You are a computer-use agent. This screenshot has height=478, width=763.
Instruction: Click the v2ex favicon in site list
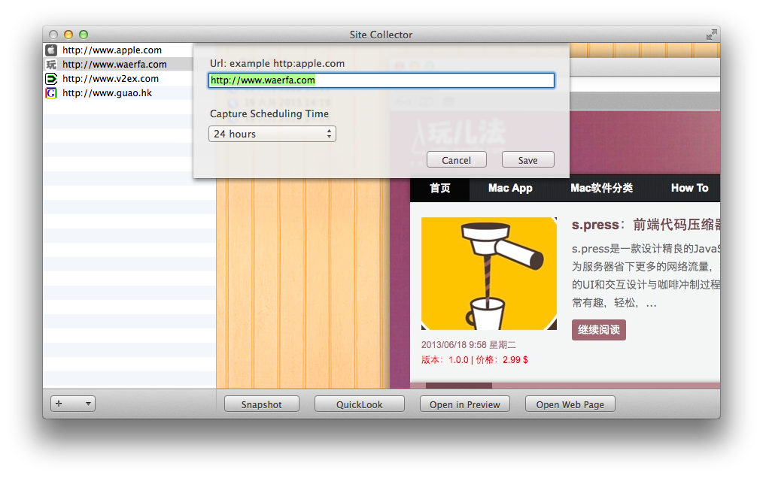coord(51,79)
